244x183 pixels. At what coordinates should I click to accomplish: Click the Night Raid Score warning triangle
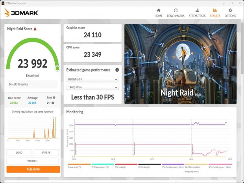35,29
